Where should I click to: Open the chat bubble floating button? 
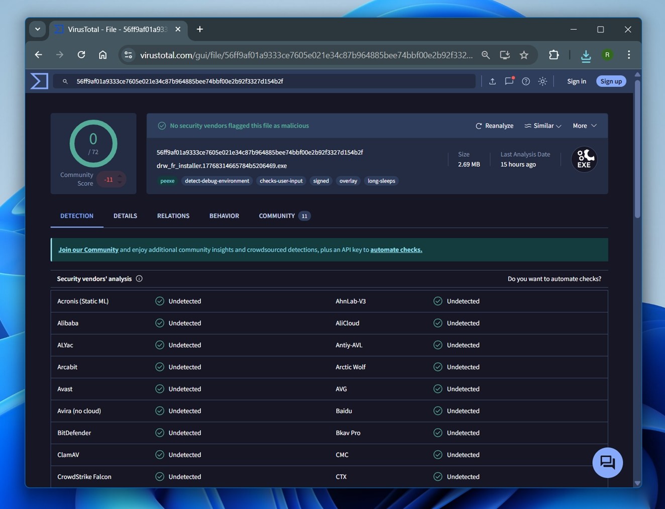[x=608, y=462]
